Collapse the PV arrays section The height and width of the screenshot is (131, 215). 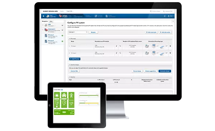[70, 39]
